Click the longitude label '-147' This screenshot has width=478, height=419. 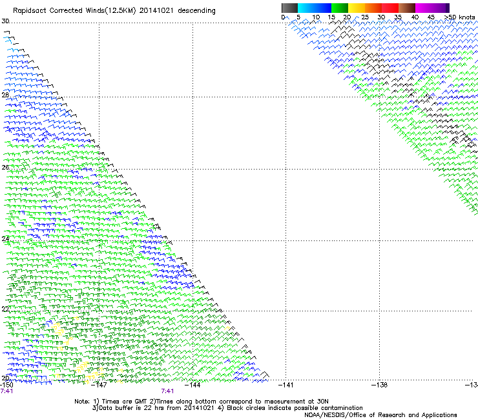click(x=99, y=385)
